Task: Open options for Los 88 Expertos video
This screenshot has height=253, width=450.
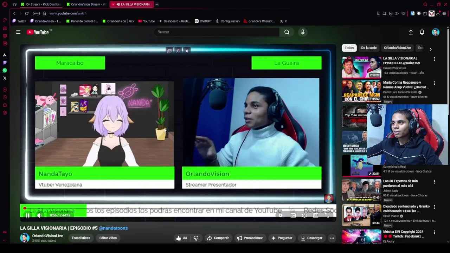Action: pos(434,182)
